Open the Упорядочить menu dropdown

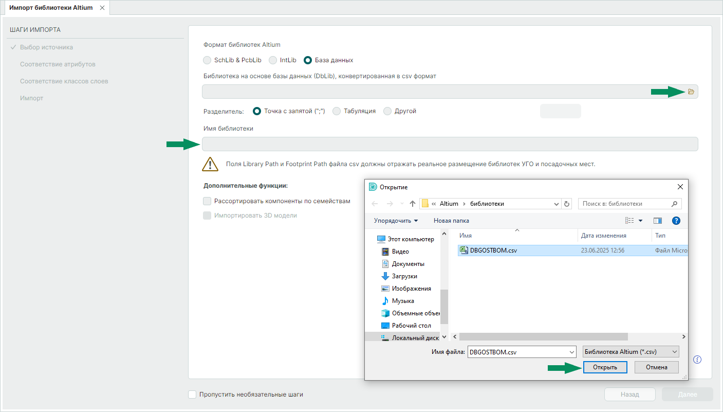point(396,221)
